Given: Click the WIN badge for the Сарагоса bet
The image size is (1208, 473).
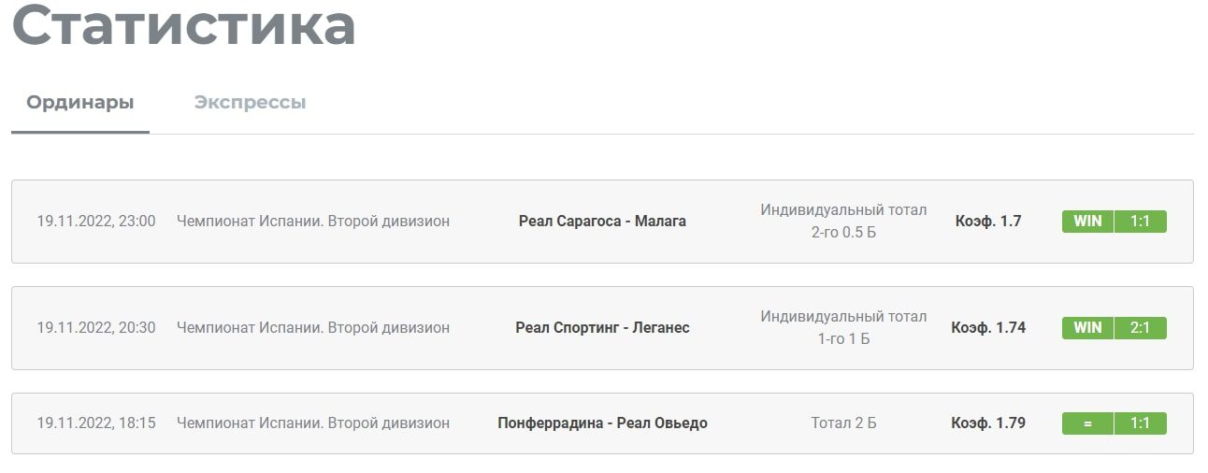Looking at the screenshot, I should (x=1087, y=222).
